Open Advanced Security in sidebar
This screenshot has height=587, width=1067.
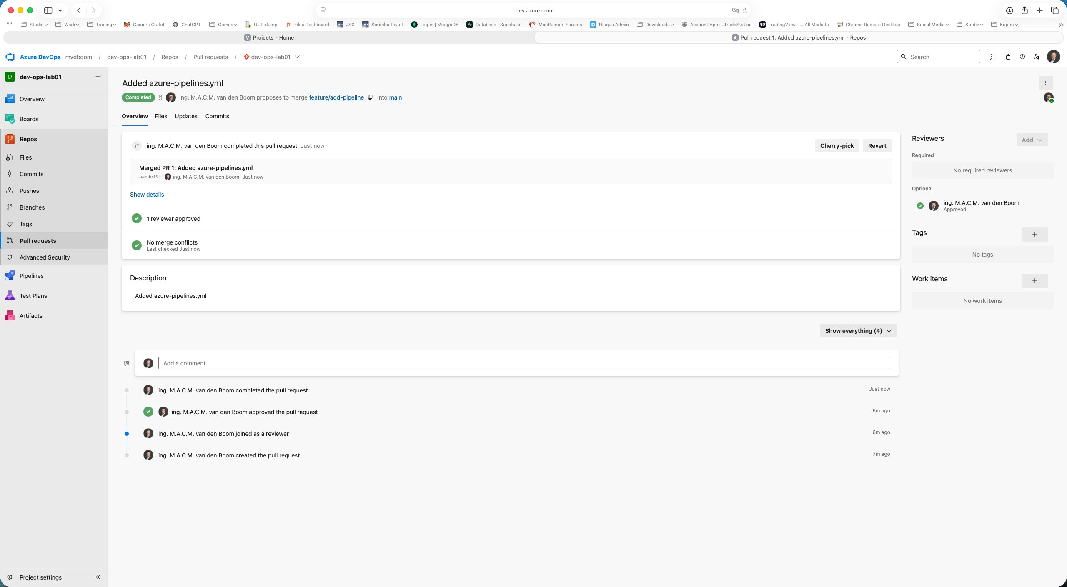click(45, 257)
